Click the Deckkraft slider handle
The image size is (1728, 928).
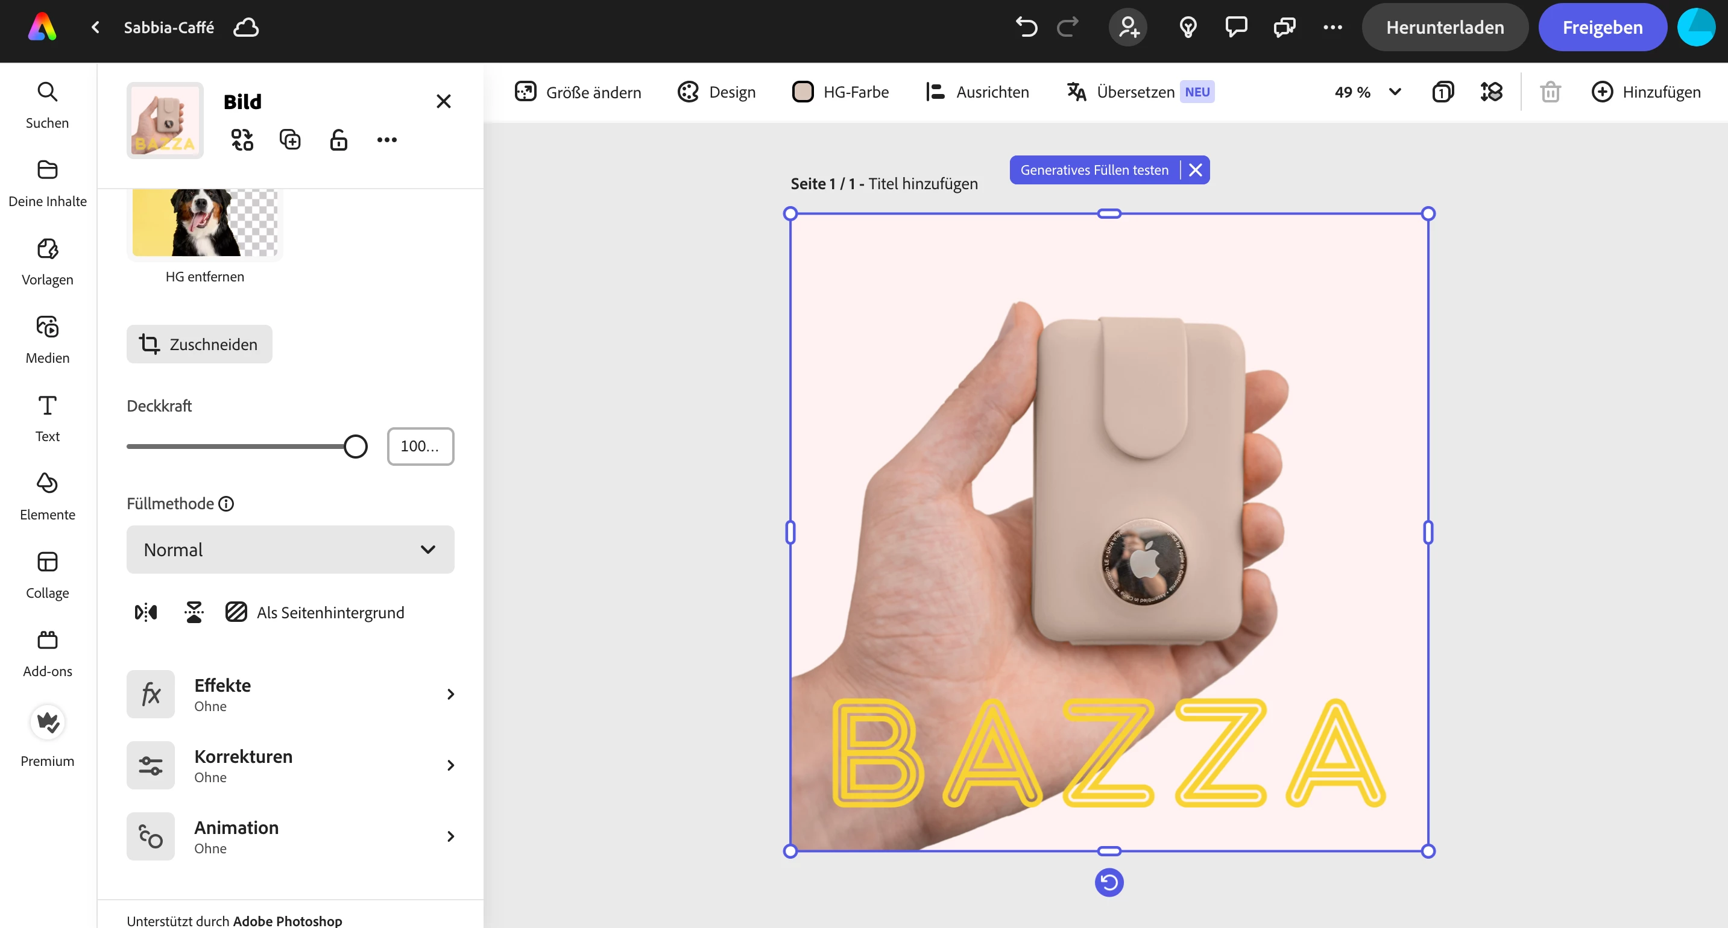point(356,447)
